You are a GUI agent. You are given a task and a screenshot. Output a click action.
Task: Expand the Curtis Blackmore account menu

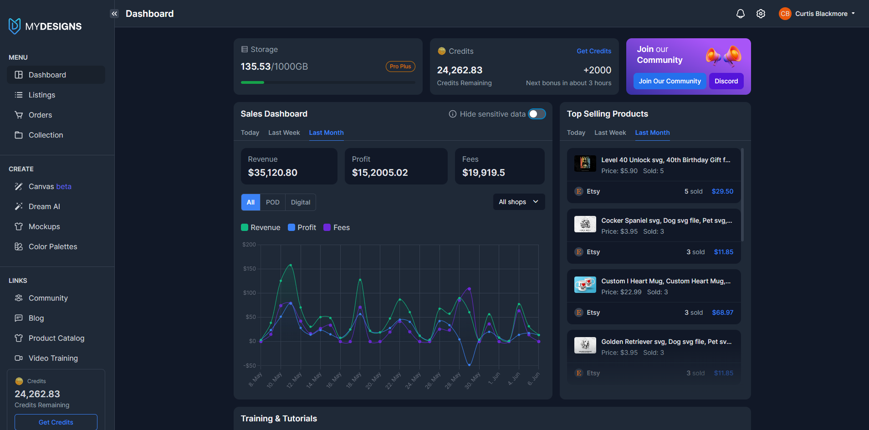coord(818,14)
